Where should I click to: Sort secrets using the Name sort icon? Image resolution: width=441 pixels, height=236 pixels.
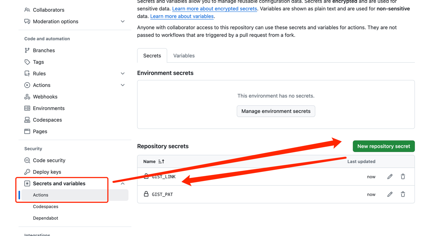(161, 161)
